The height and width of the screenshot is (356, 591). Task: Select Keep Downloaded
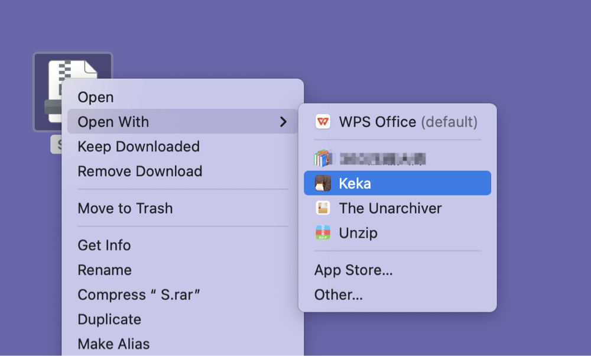138,146
